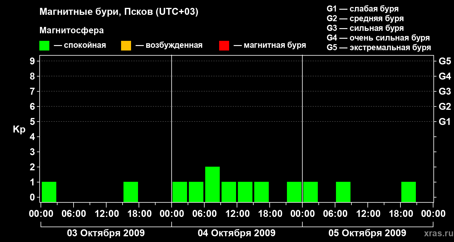Image resolution: width=454 pixels, height=242 pixels.
Task: Click the 'G3' label on the right axis
Action: coord(445,91)
